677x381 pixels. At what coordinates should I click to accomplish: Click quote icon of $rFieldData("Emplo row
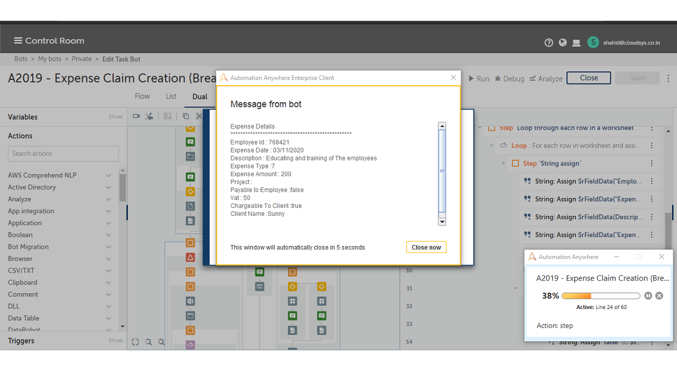coord(527,181)
